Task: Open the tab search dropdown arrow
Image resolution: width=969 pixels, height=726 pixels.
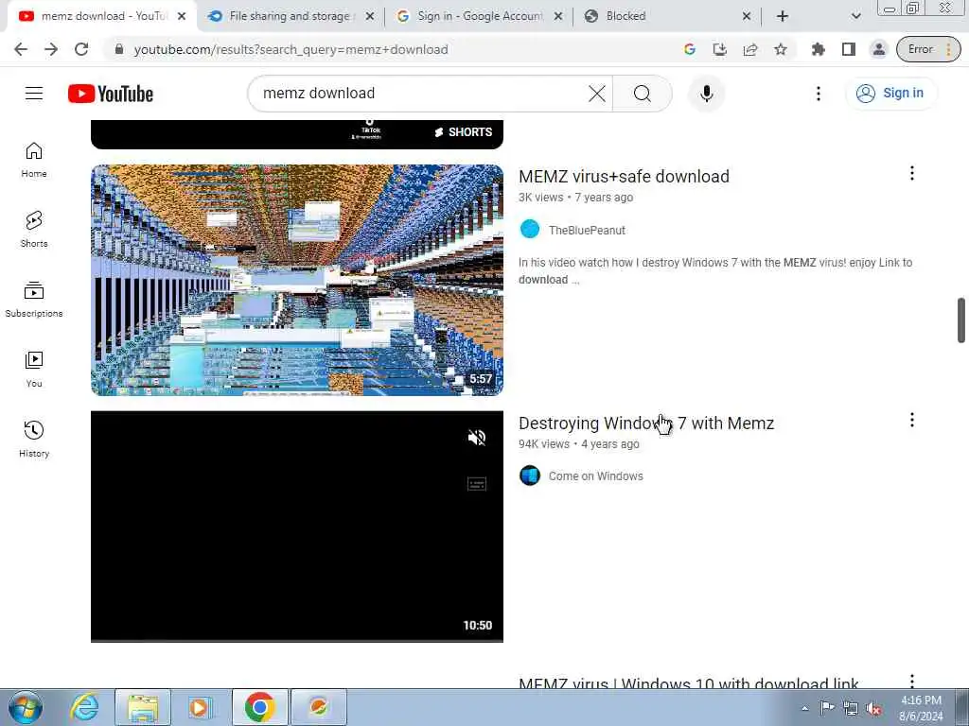Action: click(x=855, y=16)
